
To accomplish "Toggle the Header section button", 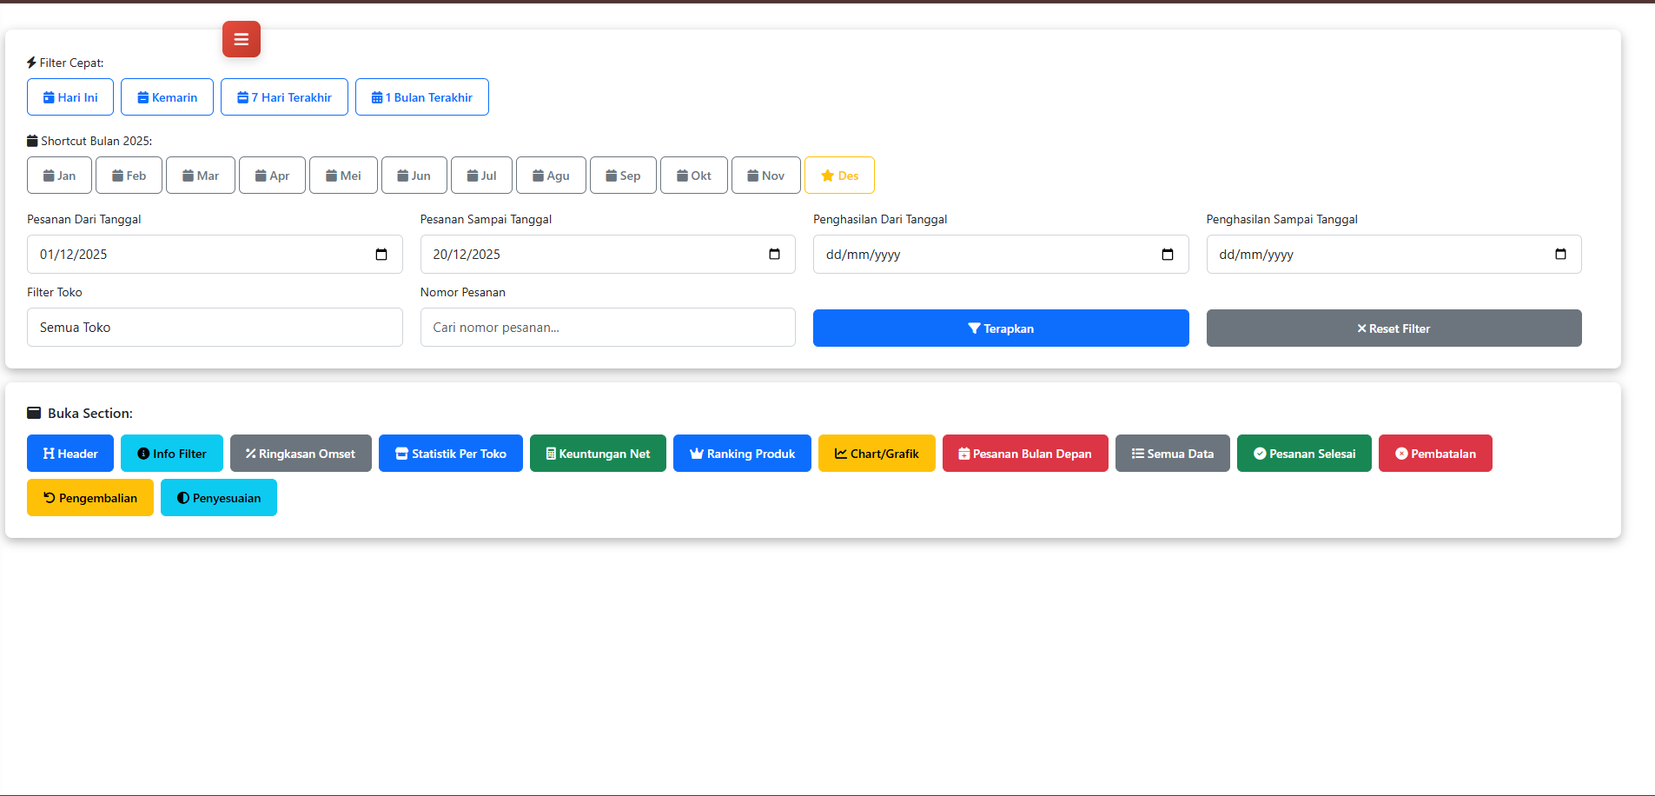I will (70, 454).
